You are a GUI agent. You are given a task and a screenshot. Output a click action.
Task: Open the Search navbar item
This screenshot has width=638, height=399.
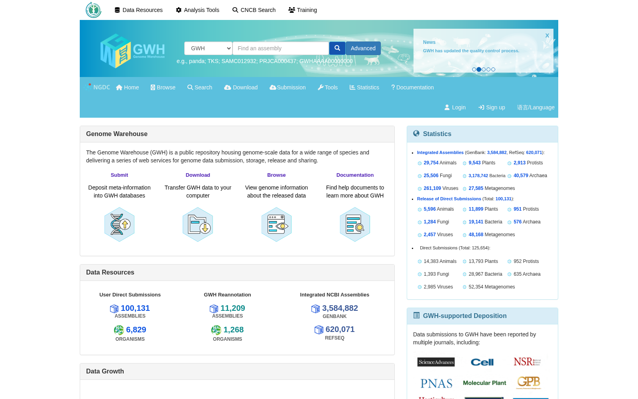point(200,87)
